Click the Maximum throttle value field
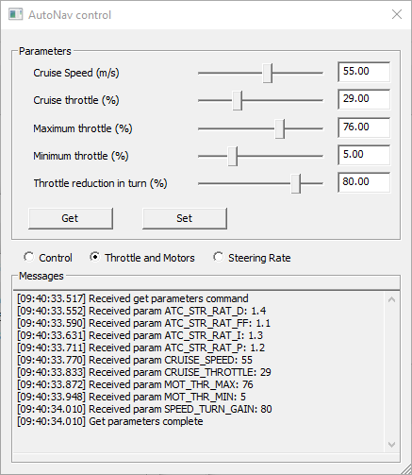412x475 pixels. pyautogui.click(x=364, y=127)
